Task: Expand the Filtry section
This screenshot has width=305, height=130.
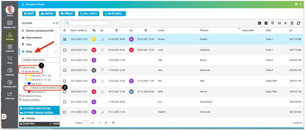Action: 39,45
